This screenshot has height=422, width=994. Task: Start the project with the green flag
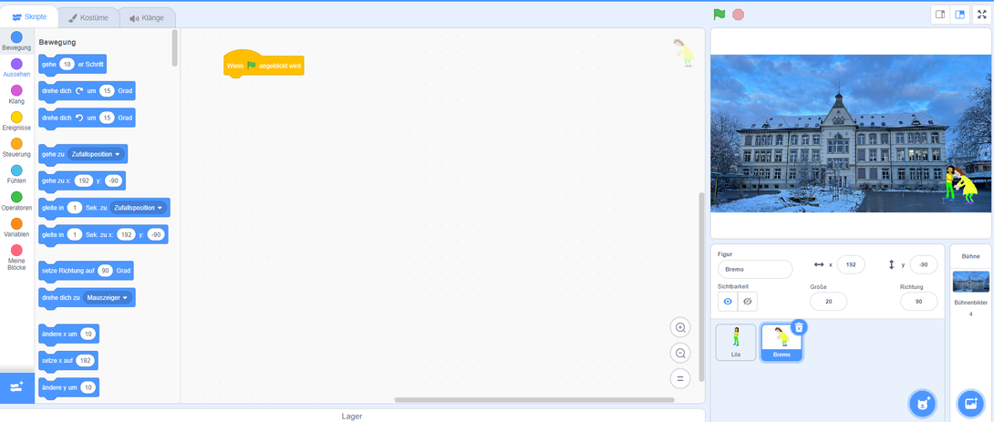click(x=719, y=14)
